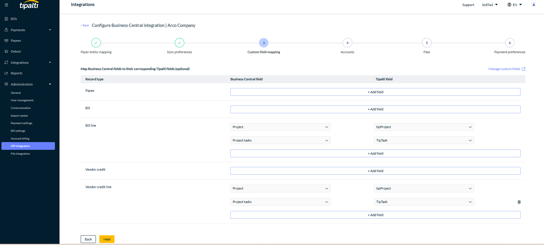The image size is (544, 245).
Task: Click the 'Record type' column header
Action: coord(94,79)
